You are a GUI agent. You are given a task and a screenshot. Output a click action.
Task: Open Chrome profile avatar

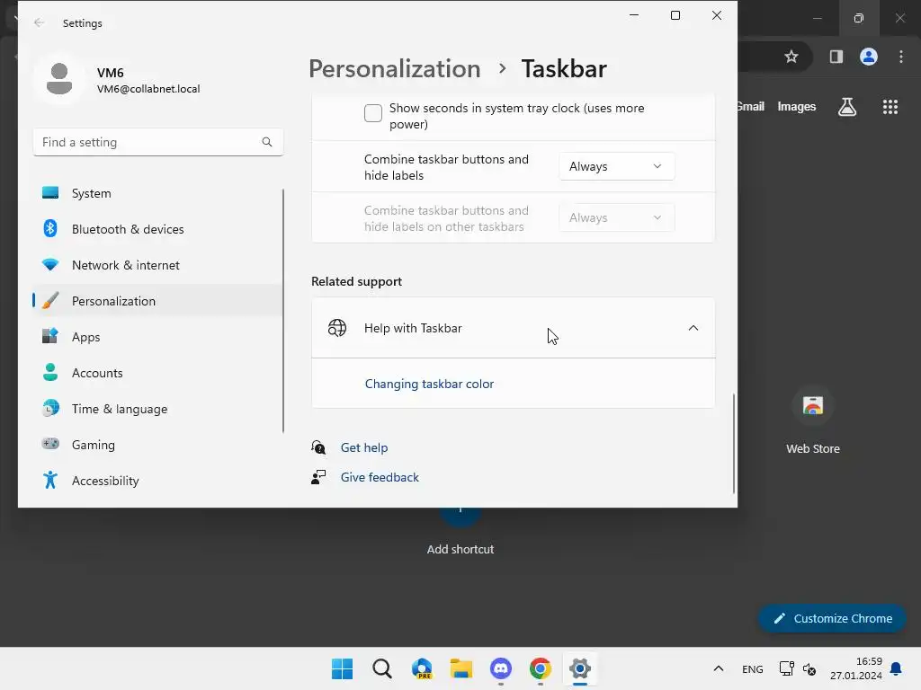(869, 57)
